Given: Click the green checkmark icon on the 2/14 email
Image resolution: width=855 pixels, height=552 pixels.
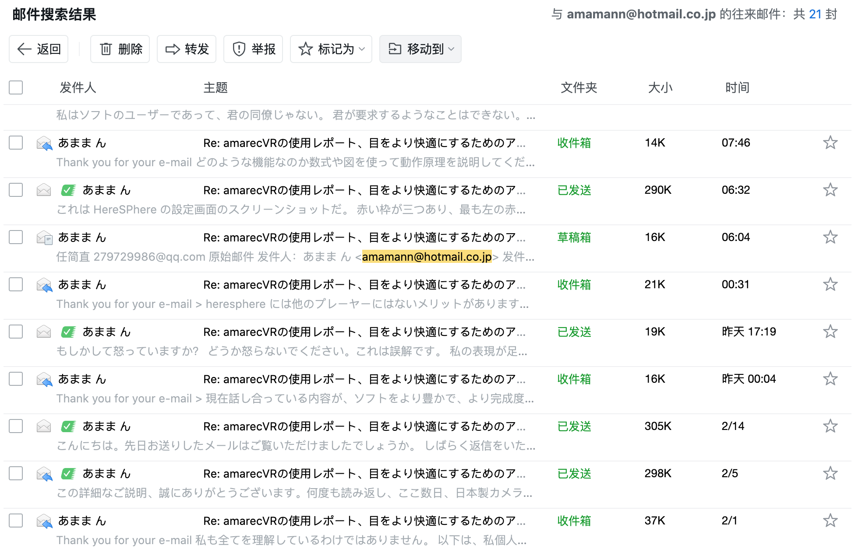Looking at the screenshot, I should point(68,426).
